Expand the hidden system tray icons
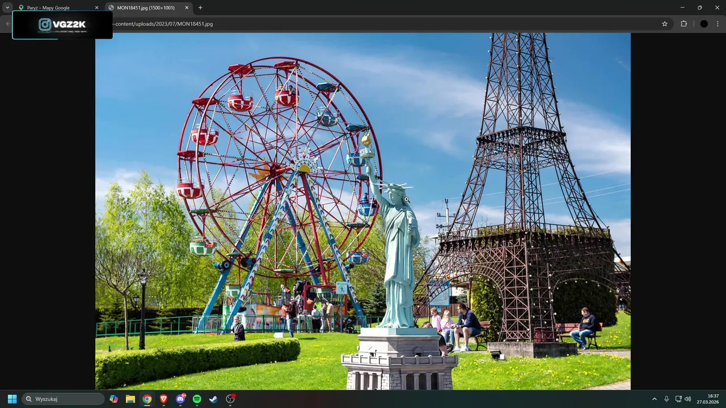726x408 pixels. coord(654,399)
